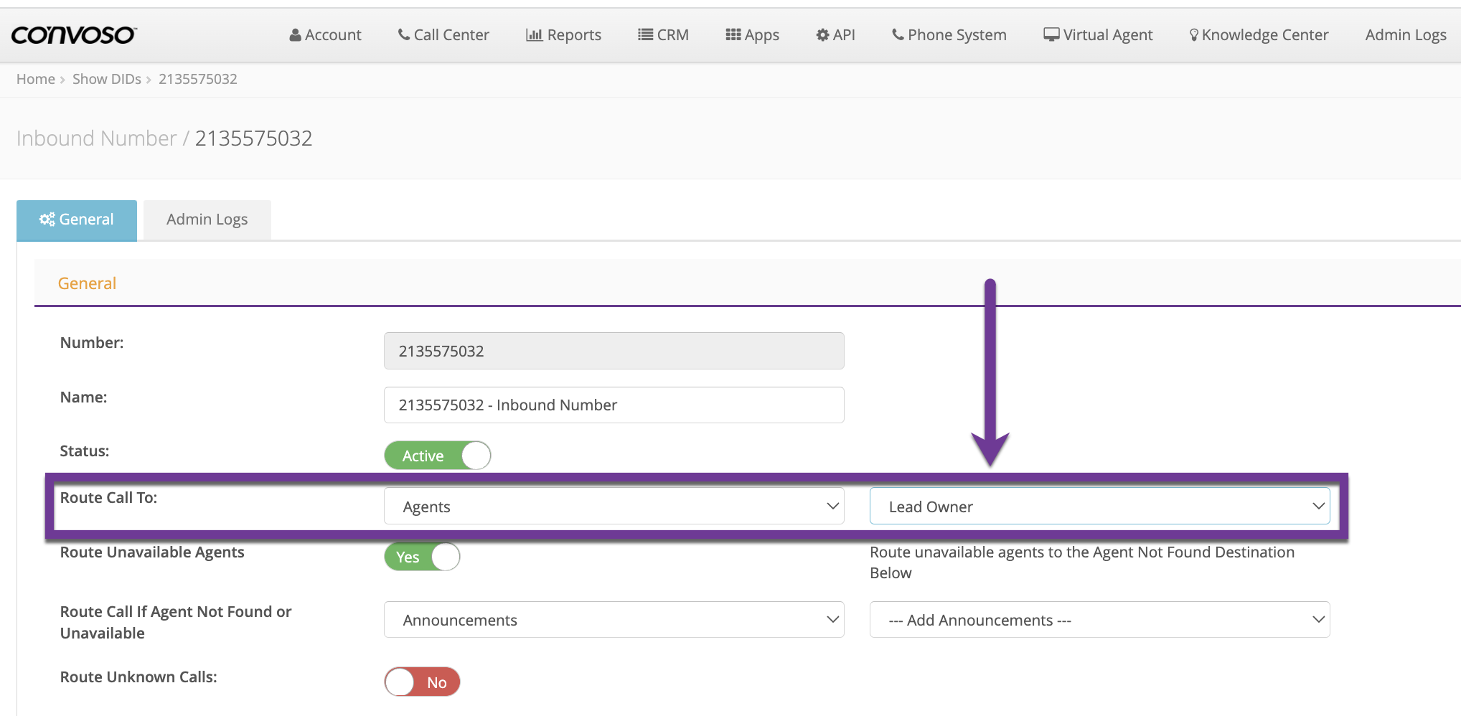Click the Call Center phone icon

(x=404, y=34)
